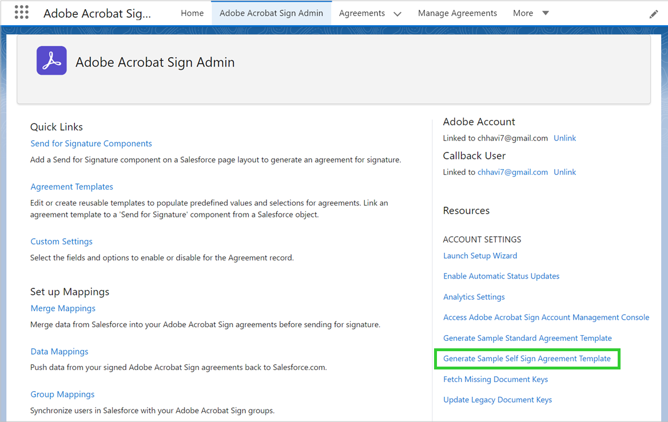Click the pencil edit navigation icon
The width and height of the screenshot is (668, 422).
pos(654,14)
